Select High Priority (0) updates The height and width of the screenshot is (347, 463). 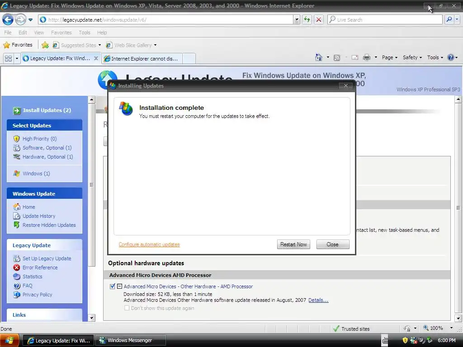(35, 139)
